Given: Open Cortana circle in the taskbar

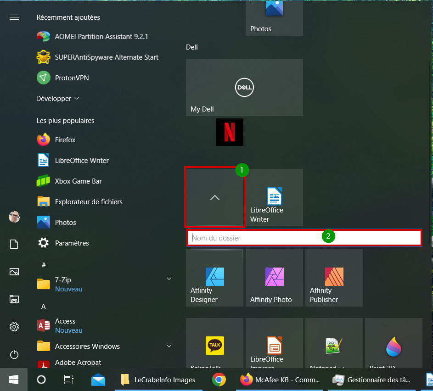Looking at the screenshot, I should click(41, 380).
